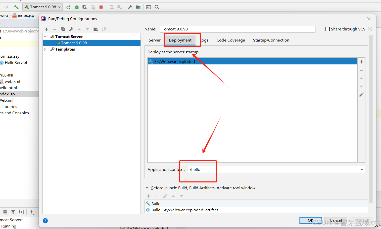Open HelloServlet in project tree
The image size is (381, 229).
point(16,63)
